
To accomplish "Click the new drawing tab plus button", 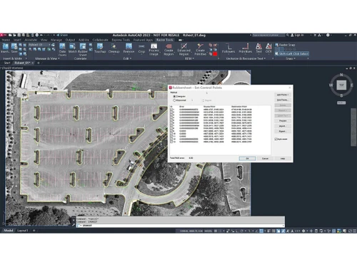I will [x=39, y=63].
